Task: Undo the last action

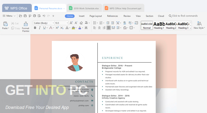Action: 44,16
